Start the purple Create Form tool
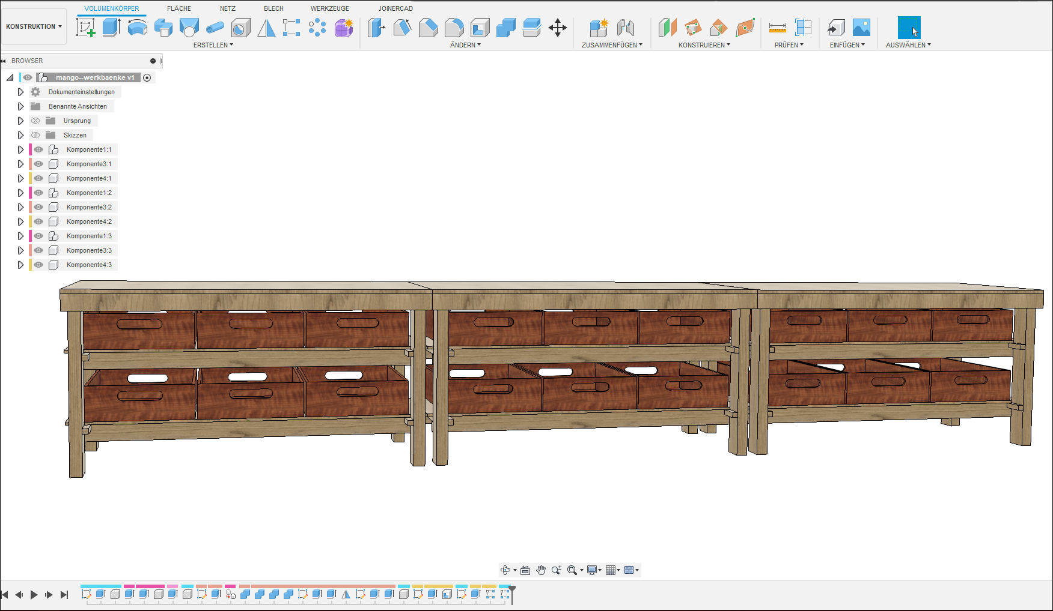This screenshot has height=611, width=1053. [344, 28]
